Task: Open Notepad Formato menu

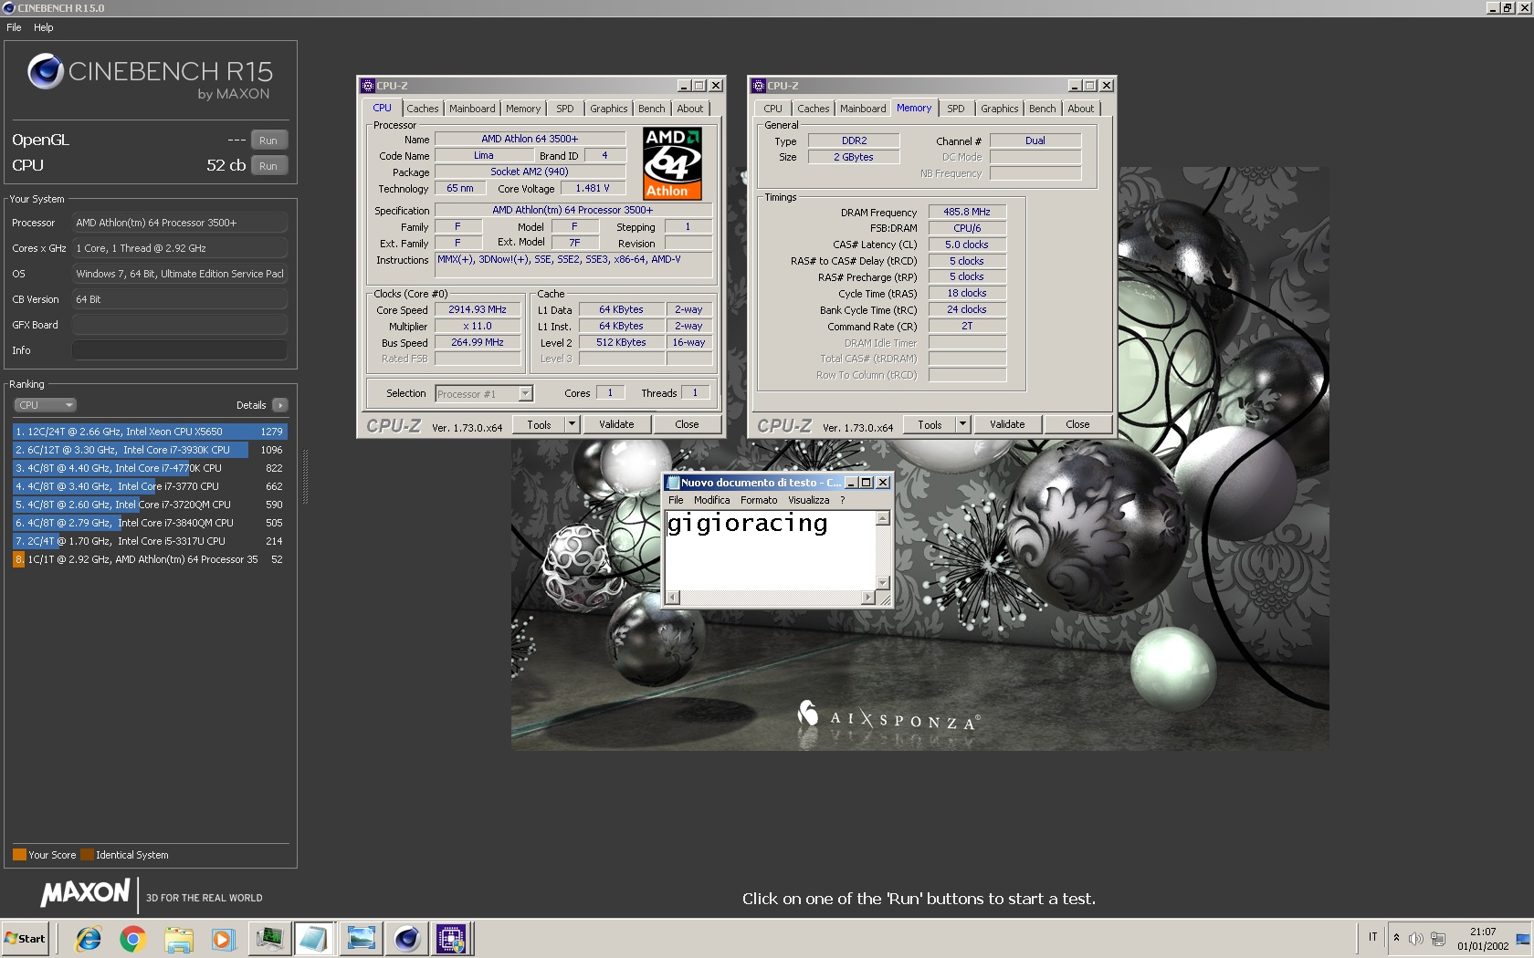Action: (759, 500)
